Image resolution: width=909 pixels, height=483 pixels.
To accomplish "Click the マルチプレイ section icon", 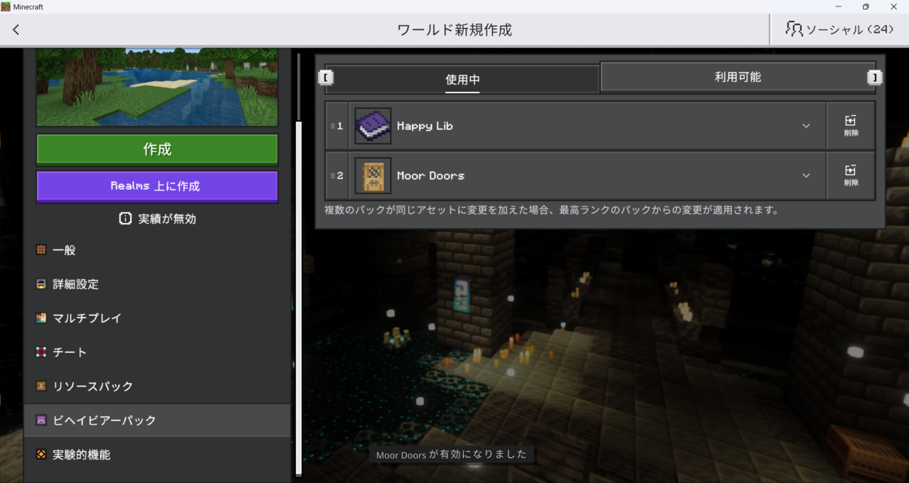I will (41, 318).
